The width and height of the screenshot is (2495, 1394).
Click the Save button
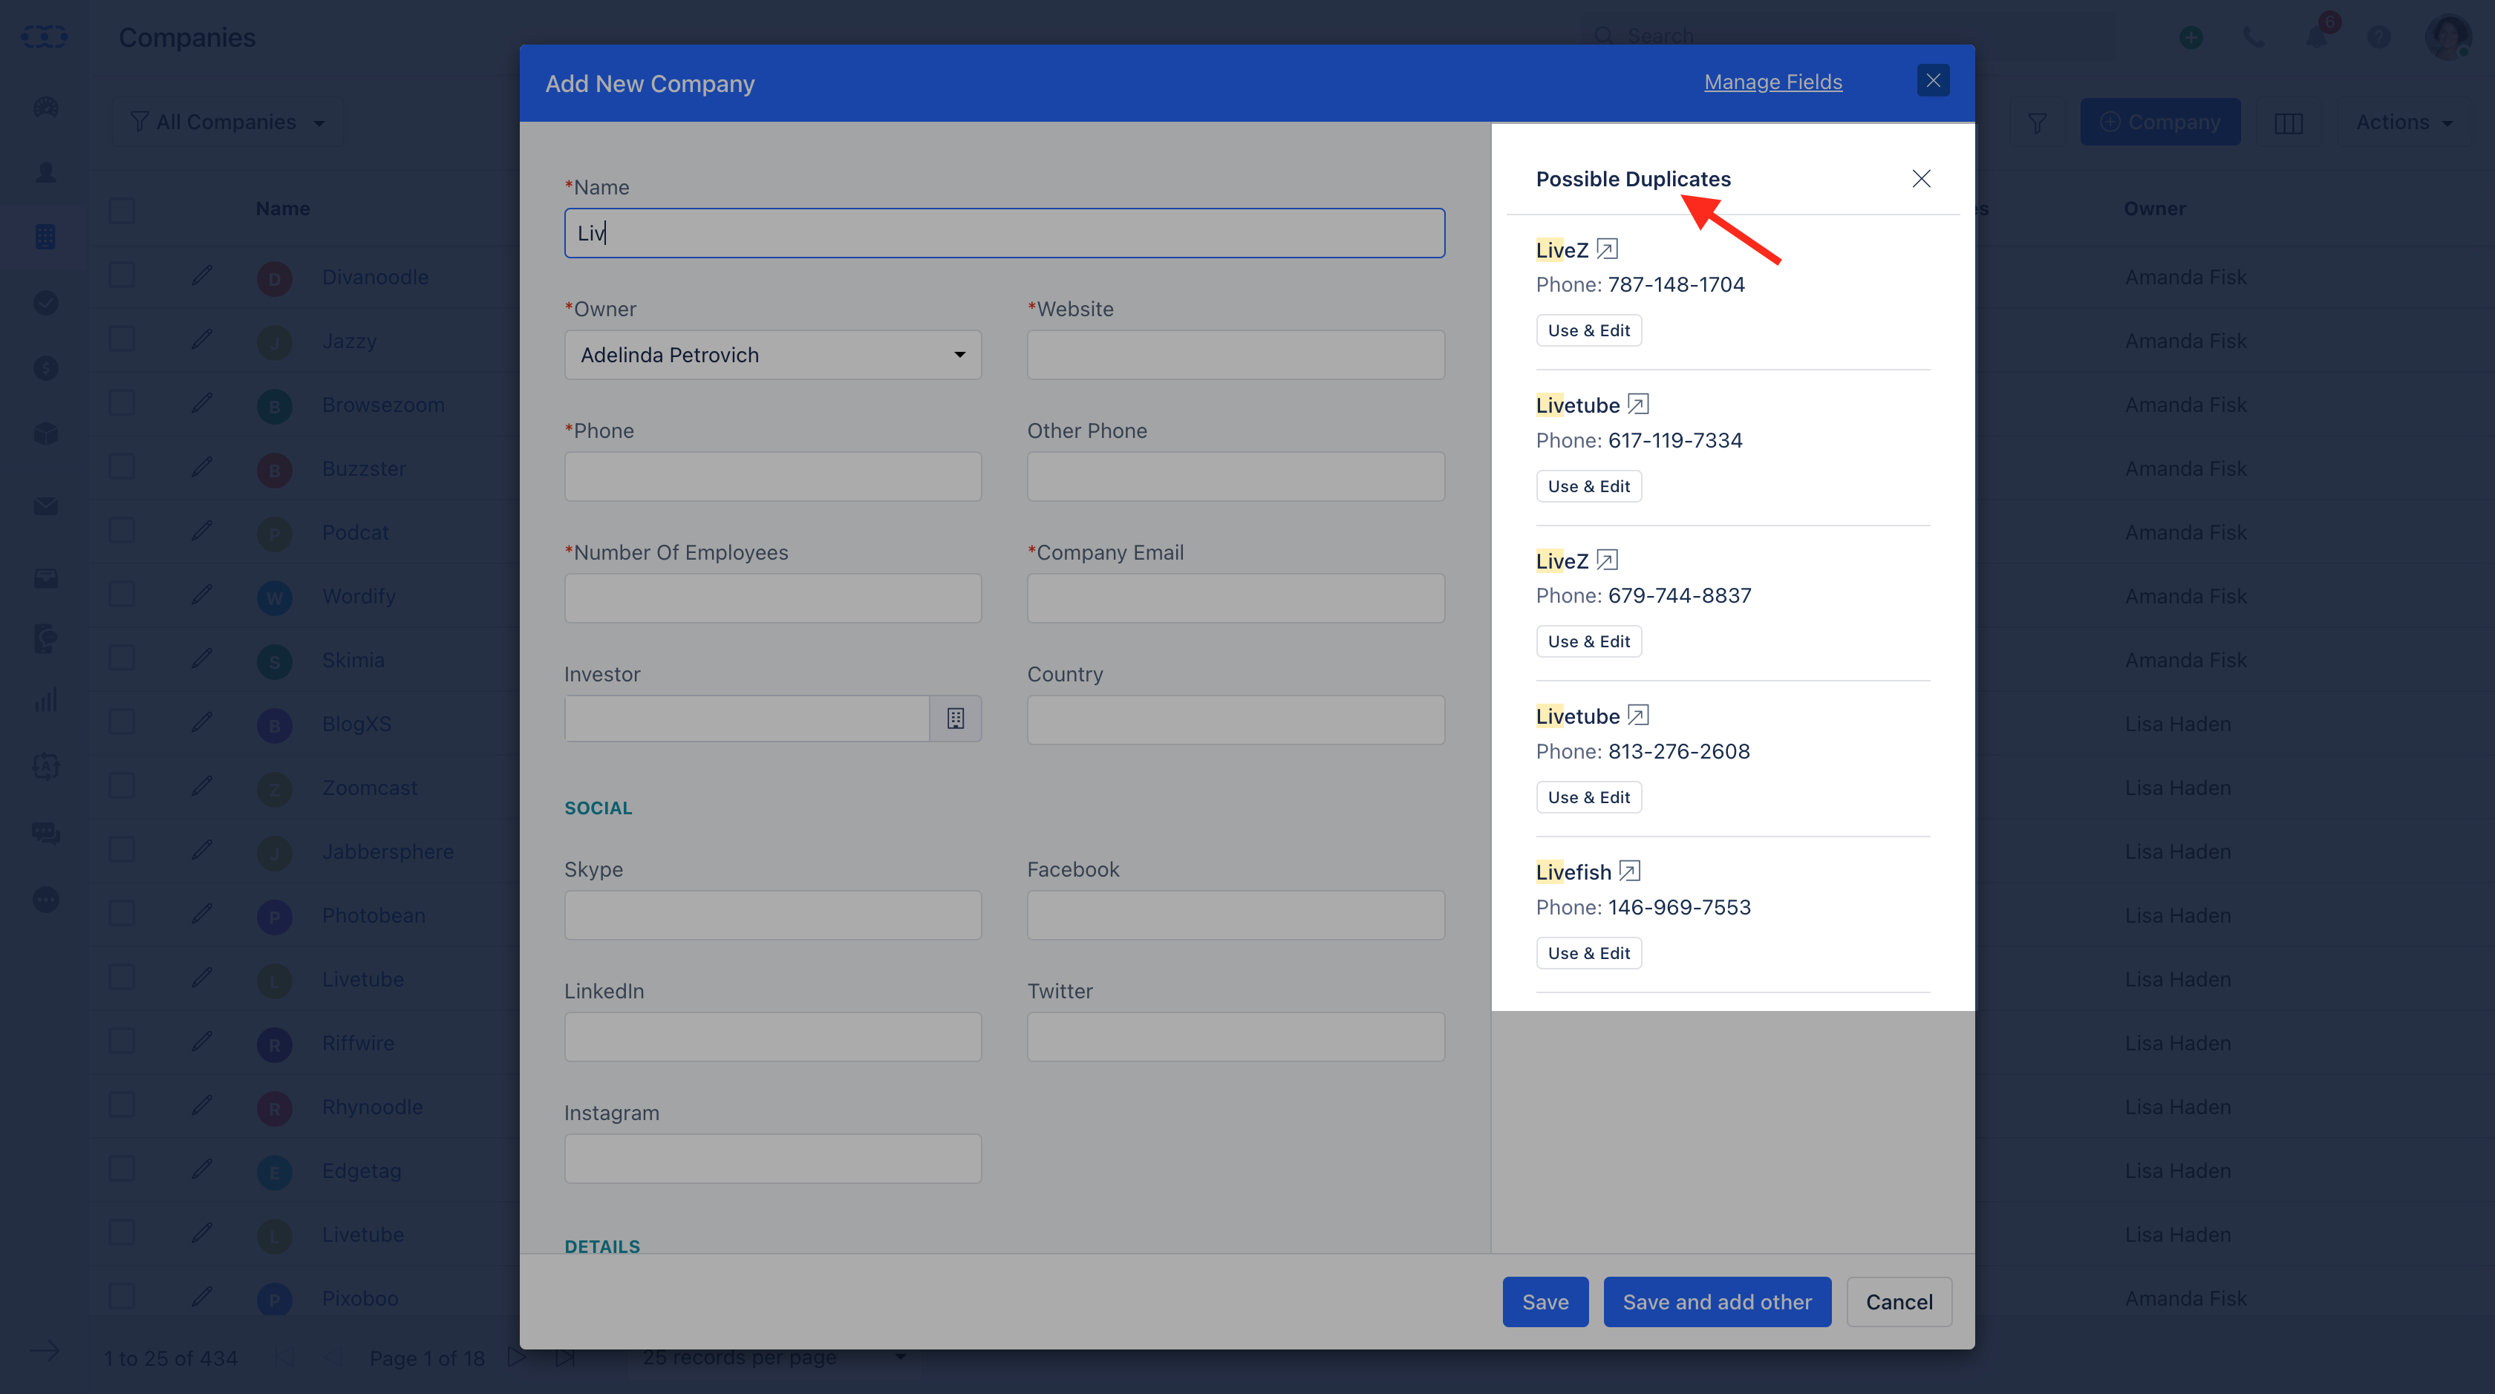1545,1302
